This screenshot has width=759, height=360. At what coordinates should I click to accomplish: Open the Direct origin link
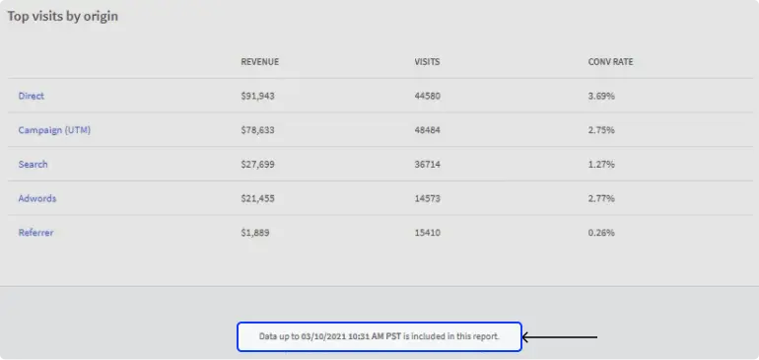coord(31,96)
